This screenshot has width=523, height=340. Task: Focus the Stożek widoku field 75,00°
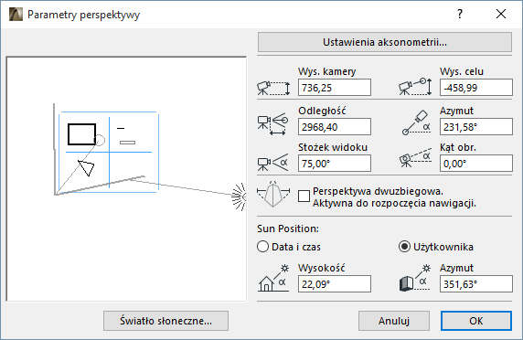[335, 164]
